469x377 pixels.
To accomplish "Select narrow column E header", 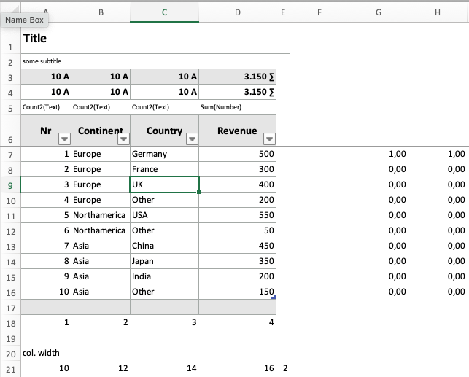I will tap(283, 12).
